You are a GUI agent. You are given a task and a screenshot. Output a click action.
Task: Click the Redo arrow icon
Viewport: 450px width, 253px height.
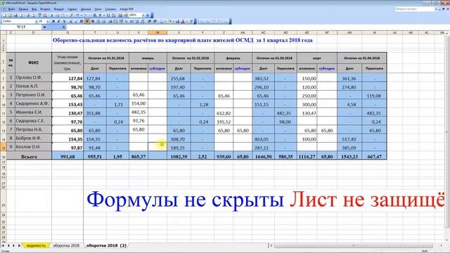[86, 15]
